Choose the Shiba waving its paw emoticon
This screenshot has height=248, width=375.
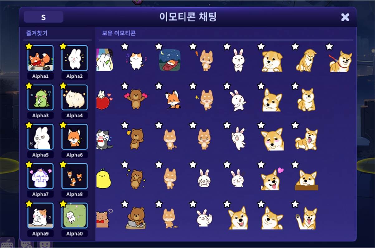pos(306,218)
